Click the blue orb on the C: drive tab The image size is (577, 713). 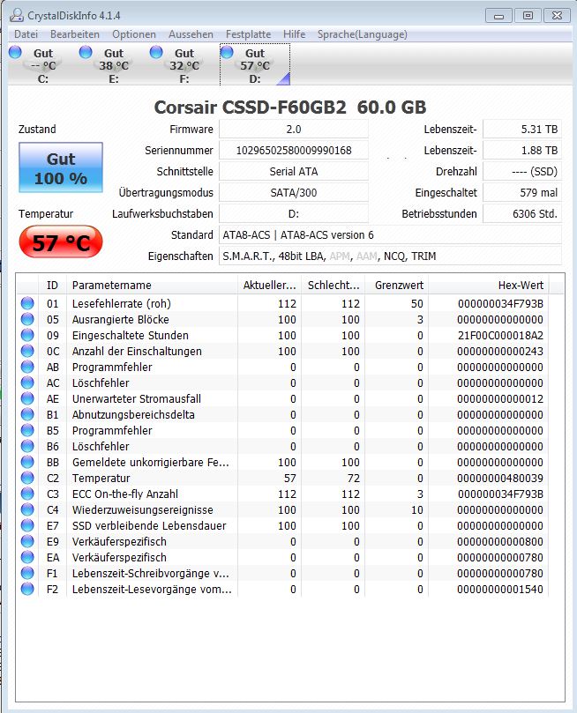16,52
